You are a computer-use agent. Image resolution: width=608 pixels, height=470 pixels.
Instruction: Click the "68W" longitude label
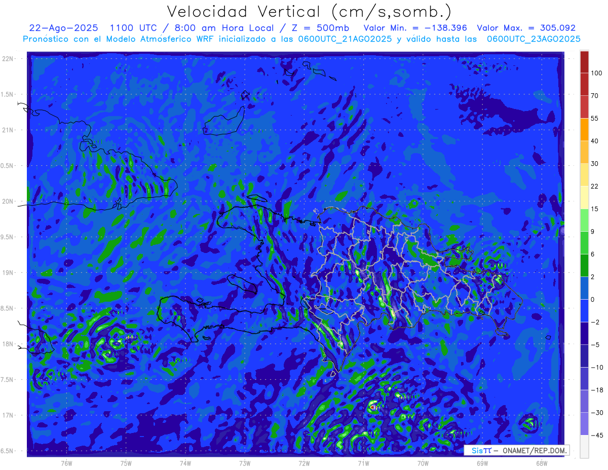click(542, 463)
